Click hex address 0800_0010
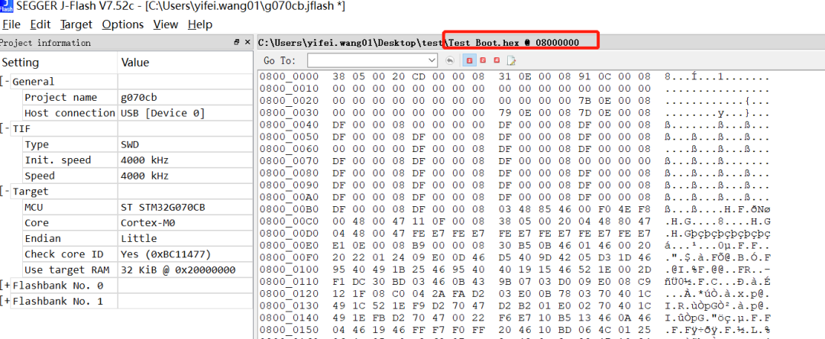The height and width of the screenshot is (339, 825). tap(290, 89)
